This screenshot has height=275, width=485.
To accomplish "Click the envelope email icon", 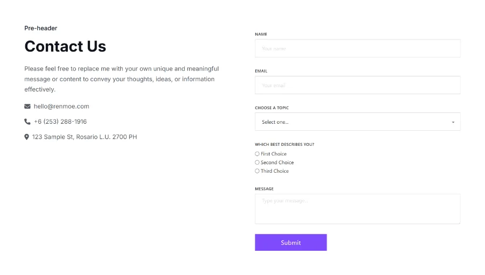I will [27, 107].
